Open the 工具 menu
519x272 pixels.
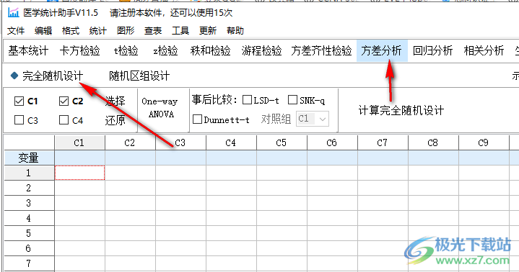coord(180,31)
